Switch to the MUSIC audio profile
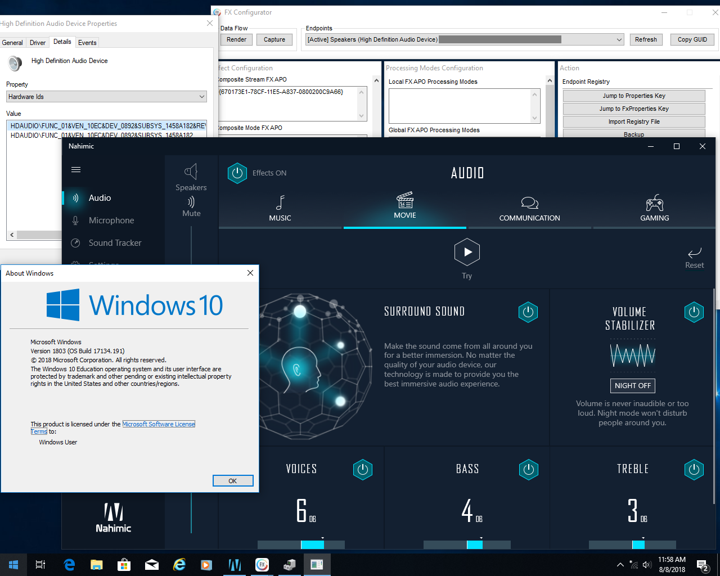The height and width of the screenshot is (576, 720). 280,208
